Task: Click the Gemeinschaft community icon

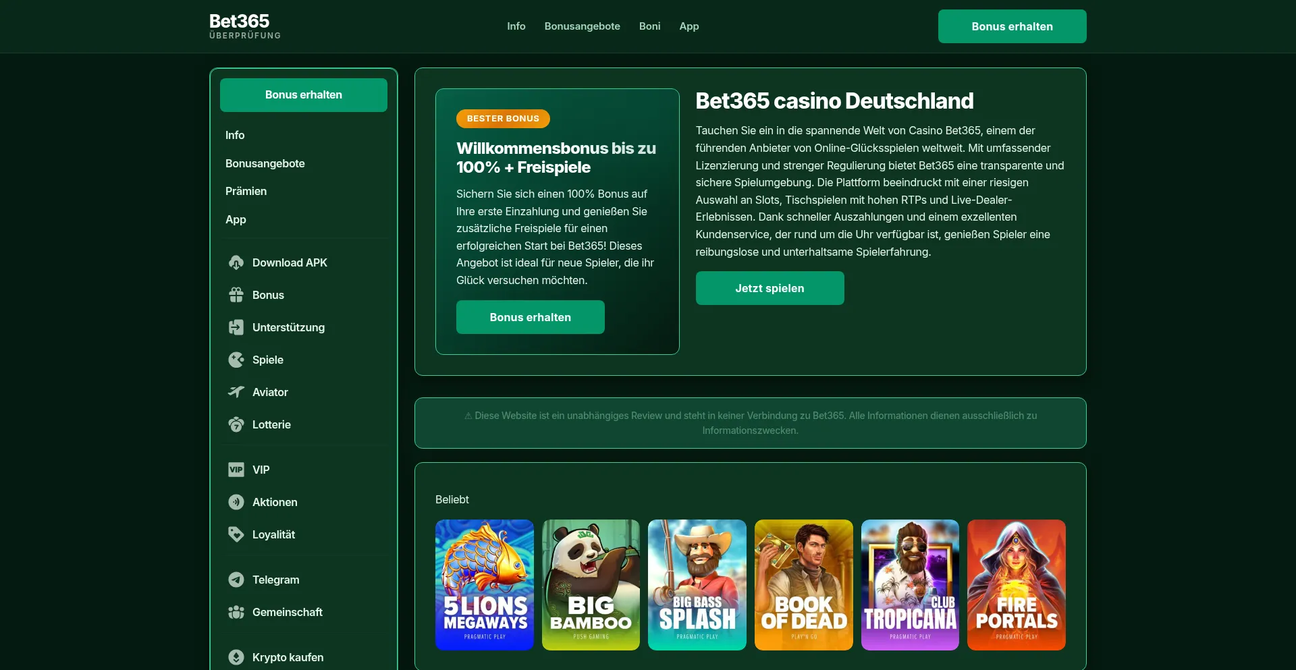Action: pos(236,612)
